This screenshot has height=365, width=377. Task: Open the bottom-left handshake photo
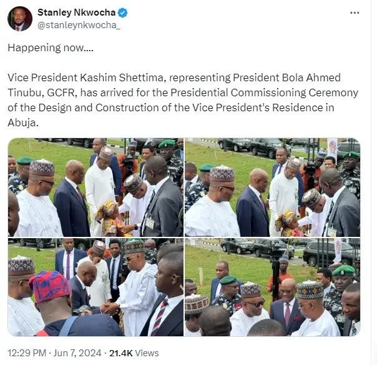click(95, 287)
